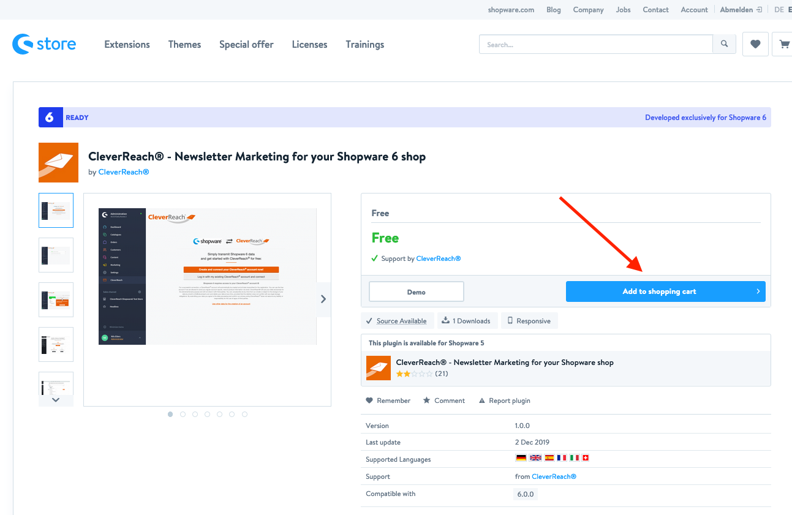Select the fifth carousel dot
Viewport: 792px width, 515px height.
click(220, 415)
